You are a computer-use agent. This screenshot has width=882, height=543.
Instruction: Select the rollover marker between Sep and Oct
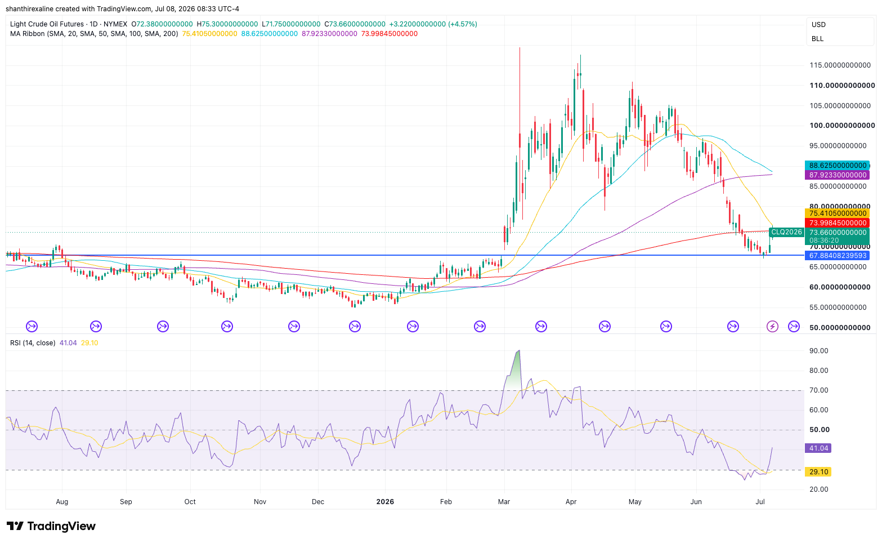click(x=163, y=326)
